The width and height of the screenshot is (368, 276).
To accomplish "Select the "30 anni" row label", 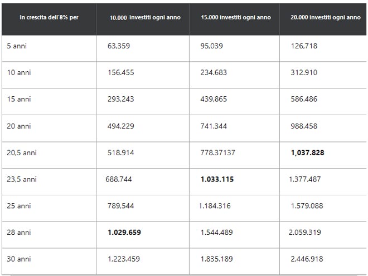I will 18,259.
